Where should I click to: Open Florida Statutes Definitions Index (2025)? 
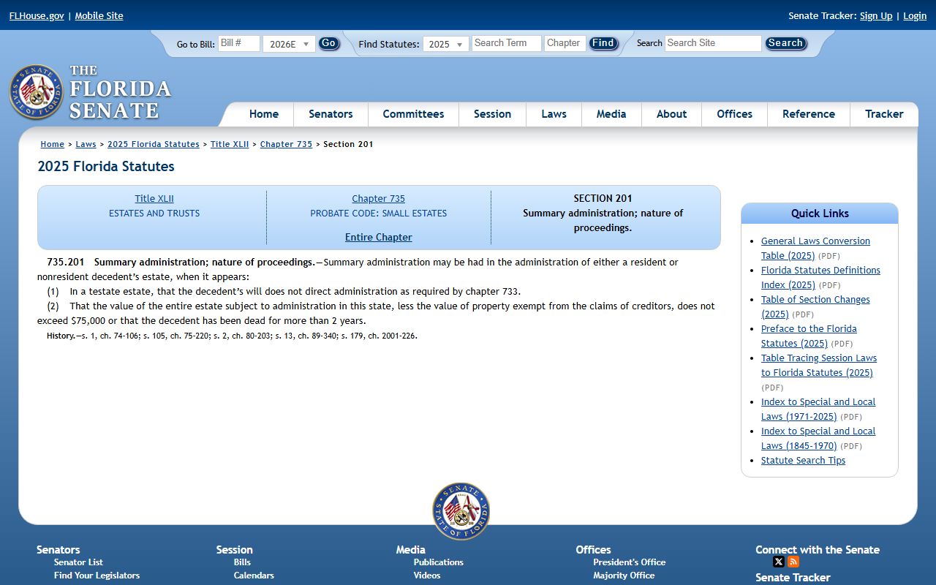click(x=820, y=277)
